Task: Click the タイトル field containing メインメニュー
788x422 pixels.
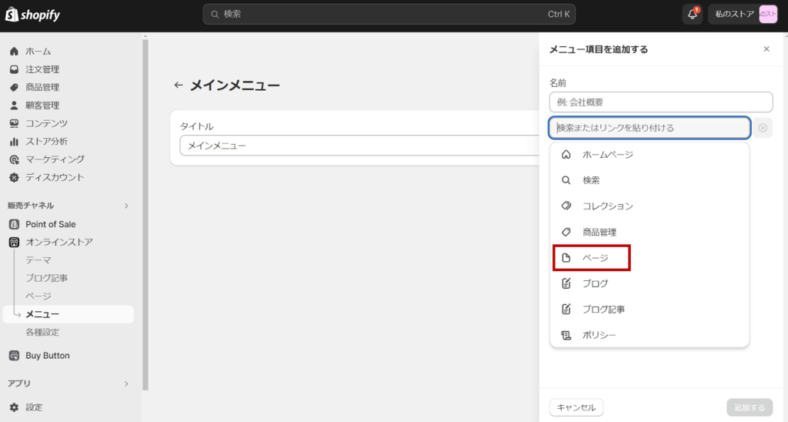Action: (x=359, y=146)
